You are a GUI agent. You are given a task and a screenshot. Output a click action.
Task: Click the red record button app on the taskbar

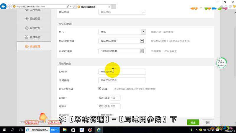[x=90, y=130]
